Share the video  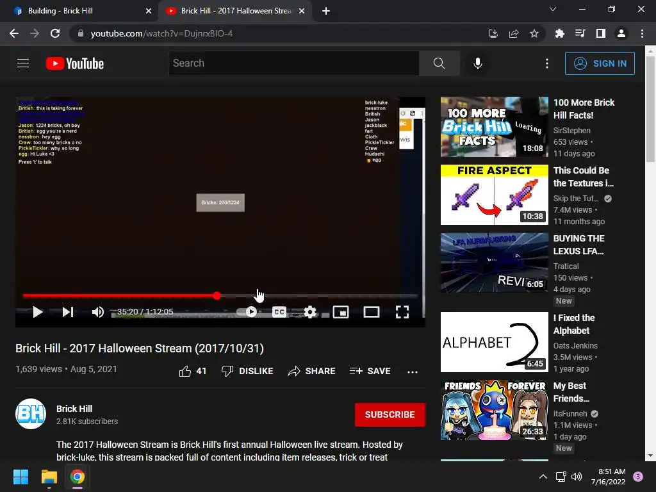(x=312, y=371)
